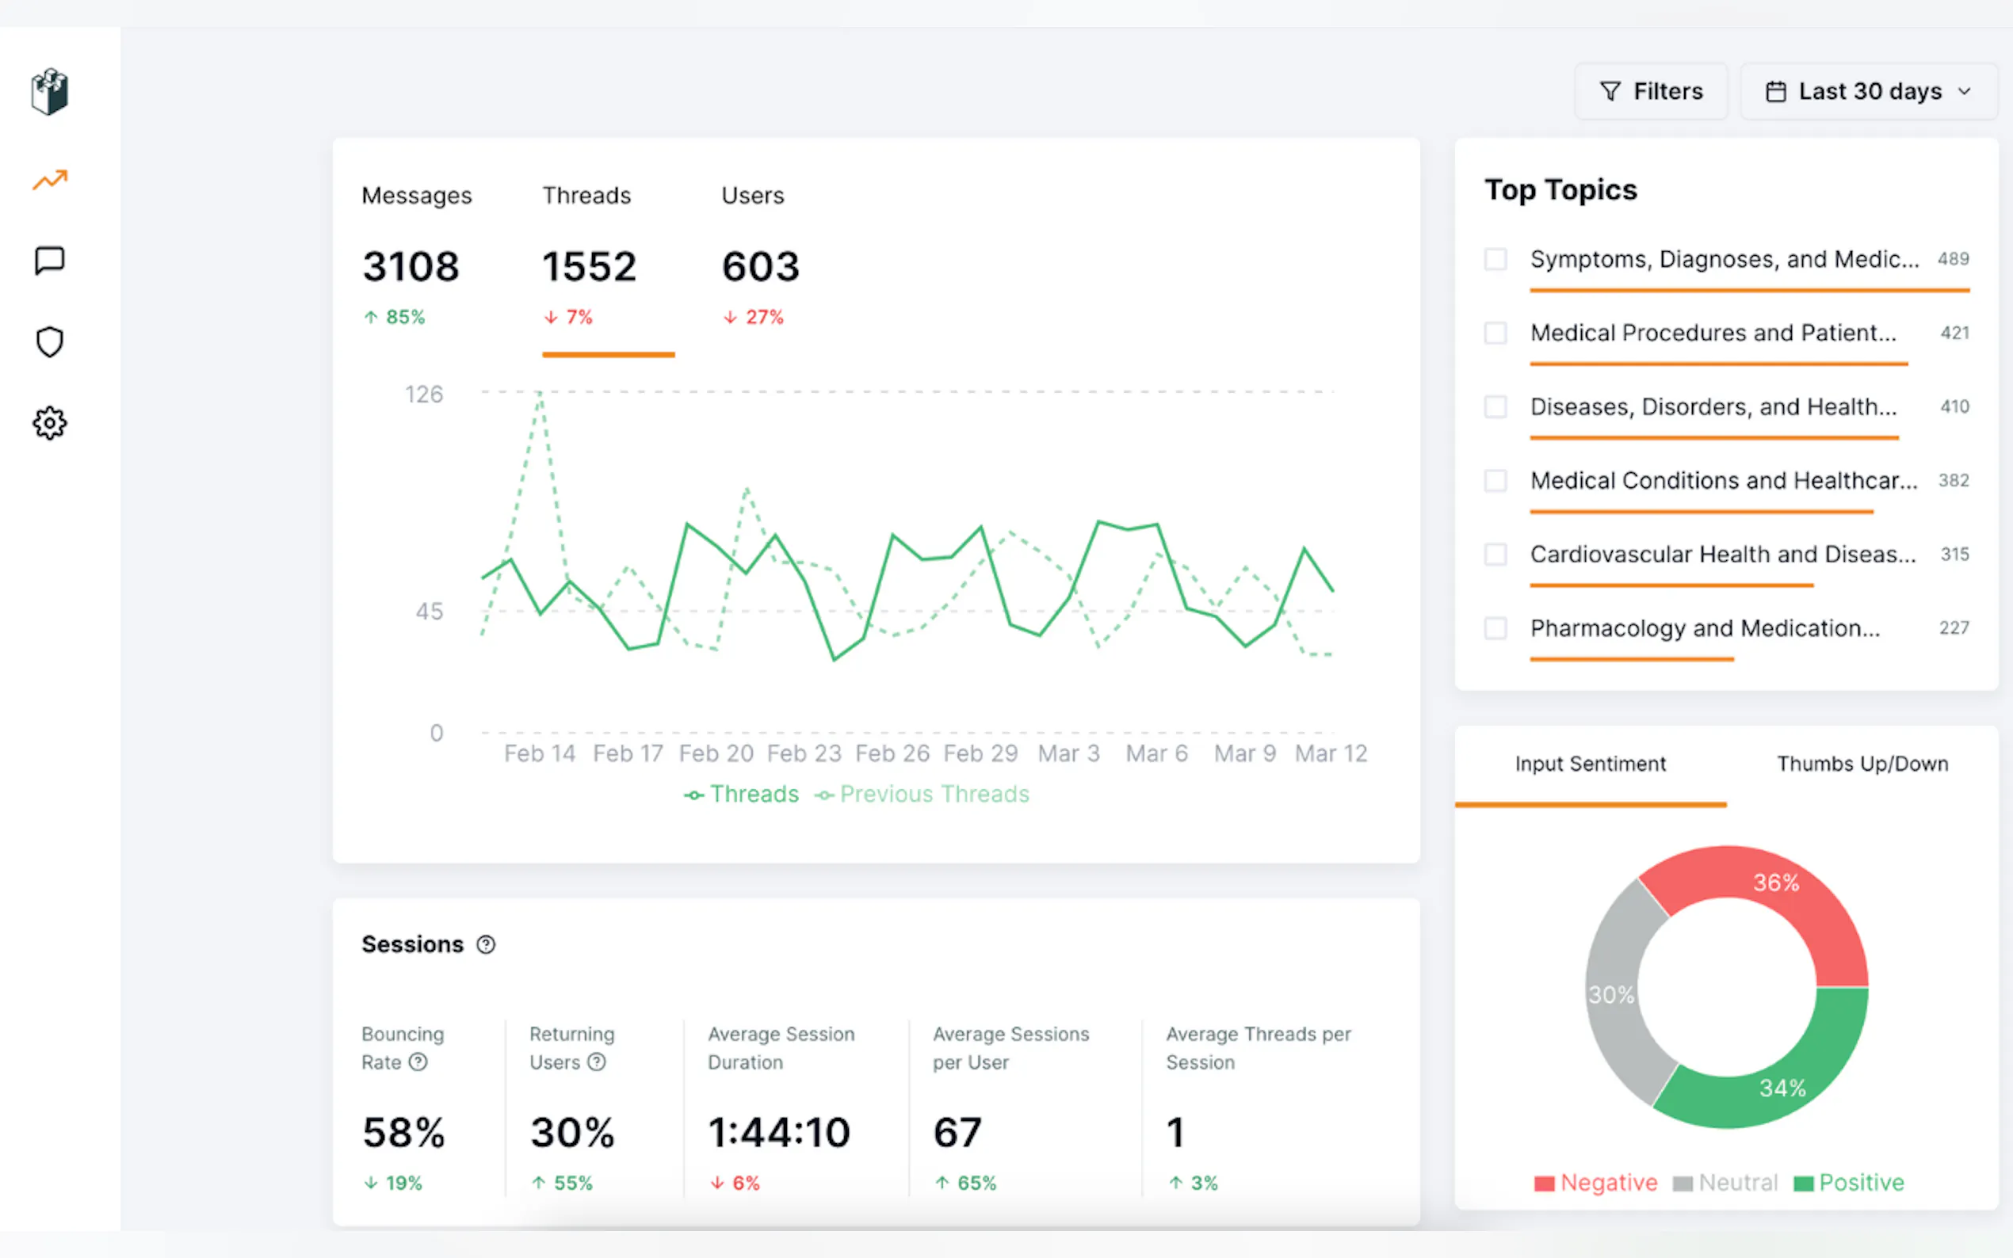The image size is (2013, 1258).
Task: Check the Pharmacology and Medication... topic
Action: click(1495, 628)
